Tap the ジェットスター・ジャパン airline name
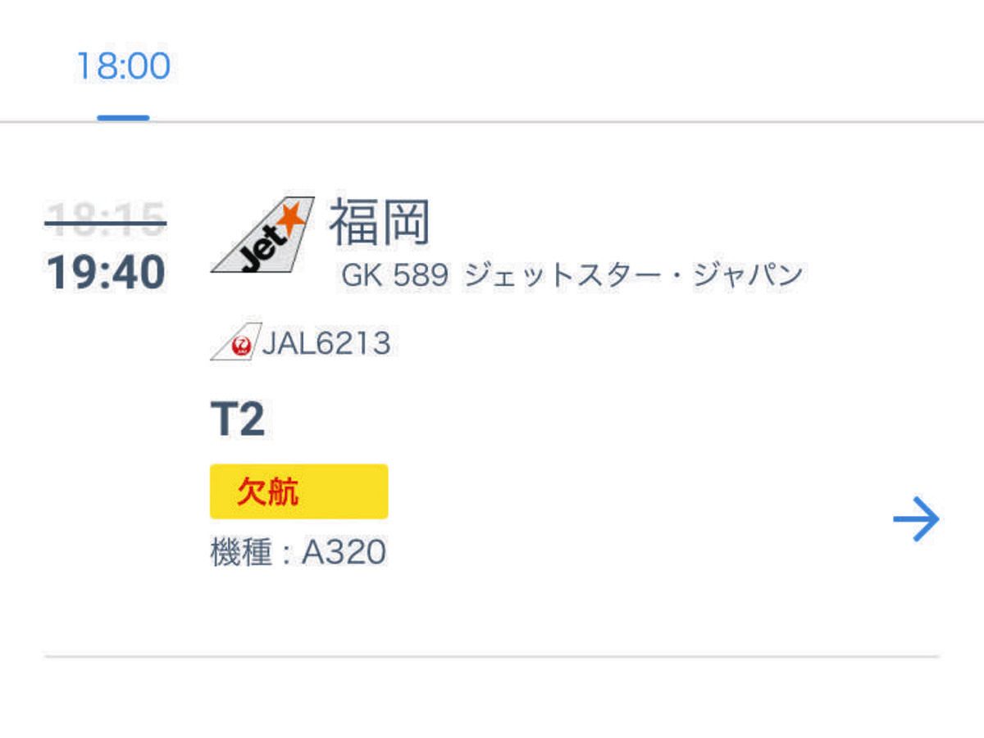The height and width of the screenshot is (738, 984). tap(633, 276)
